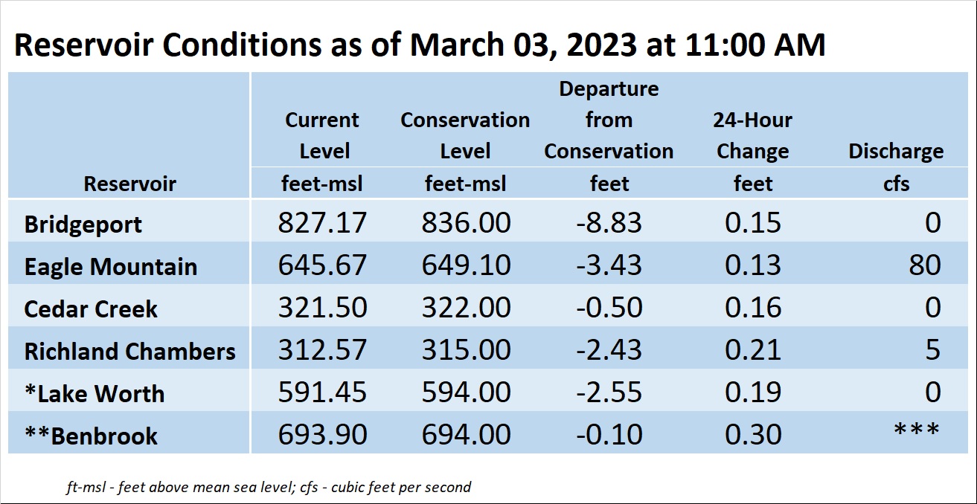
Task: Click Lake Worth departure value -2.55
Action: (609, 392)
